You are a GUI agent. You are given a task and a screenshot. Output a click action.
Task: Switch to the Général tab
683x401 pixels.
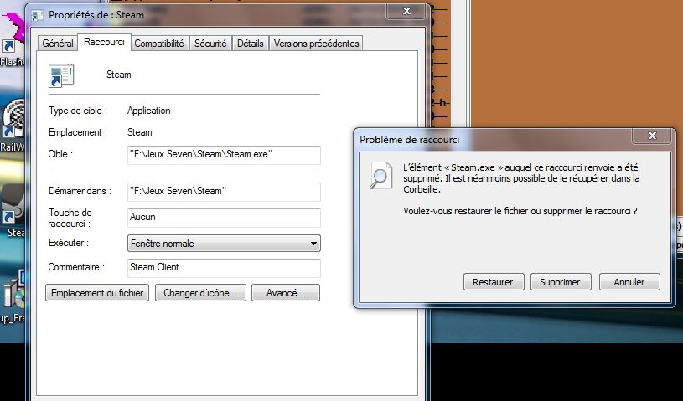pos(58,44)
